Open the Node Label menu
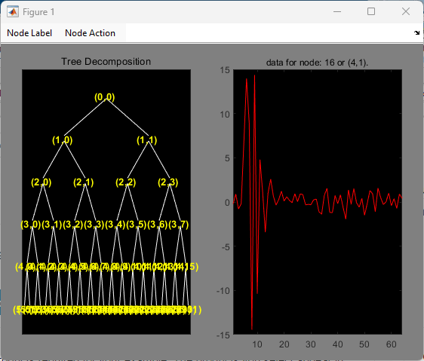This screenshot has height=361, width=424. point(29,33)
